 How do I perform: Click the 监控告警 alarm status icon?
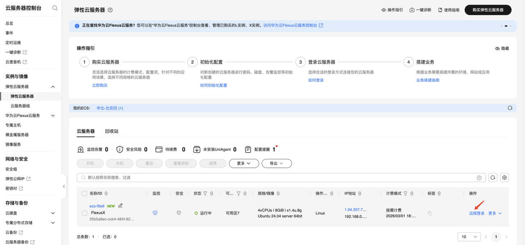point(81,149)
